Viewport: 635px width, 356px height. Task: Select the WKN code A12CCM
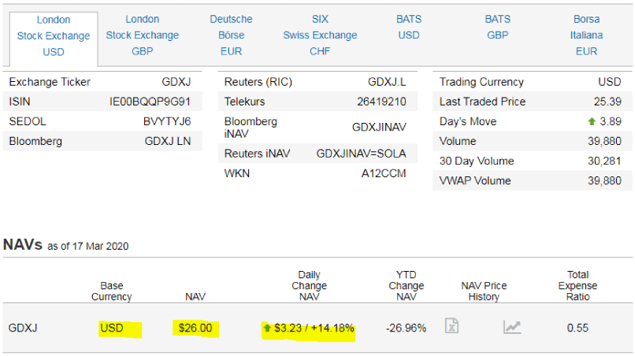click(384, 173)
